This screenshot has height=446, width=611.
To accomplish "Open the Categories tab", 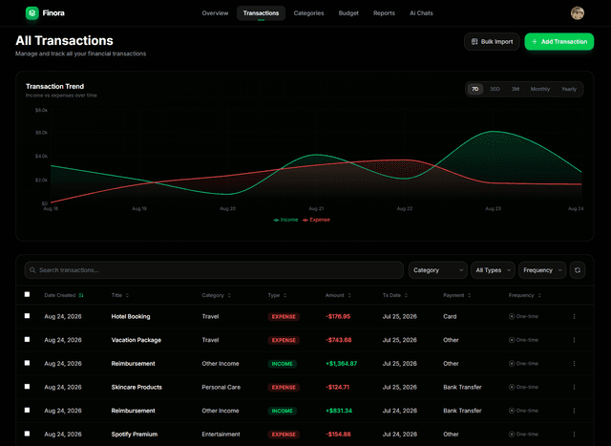I will 308,13.
